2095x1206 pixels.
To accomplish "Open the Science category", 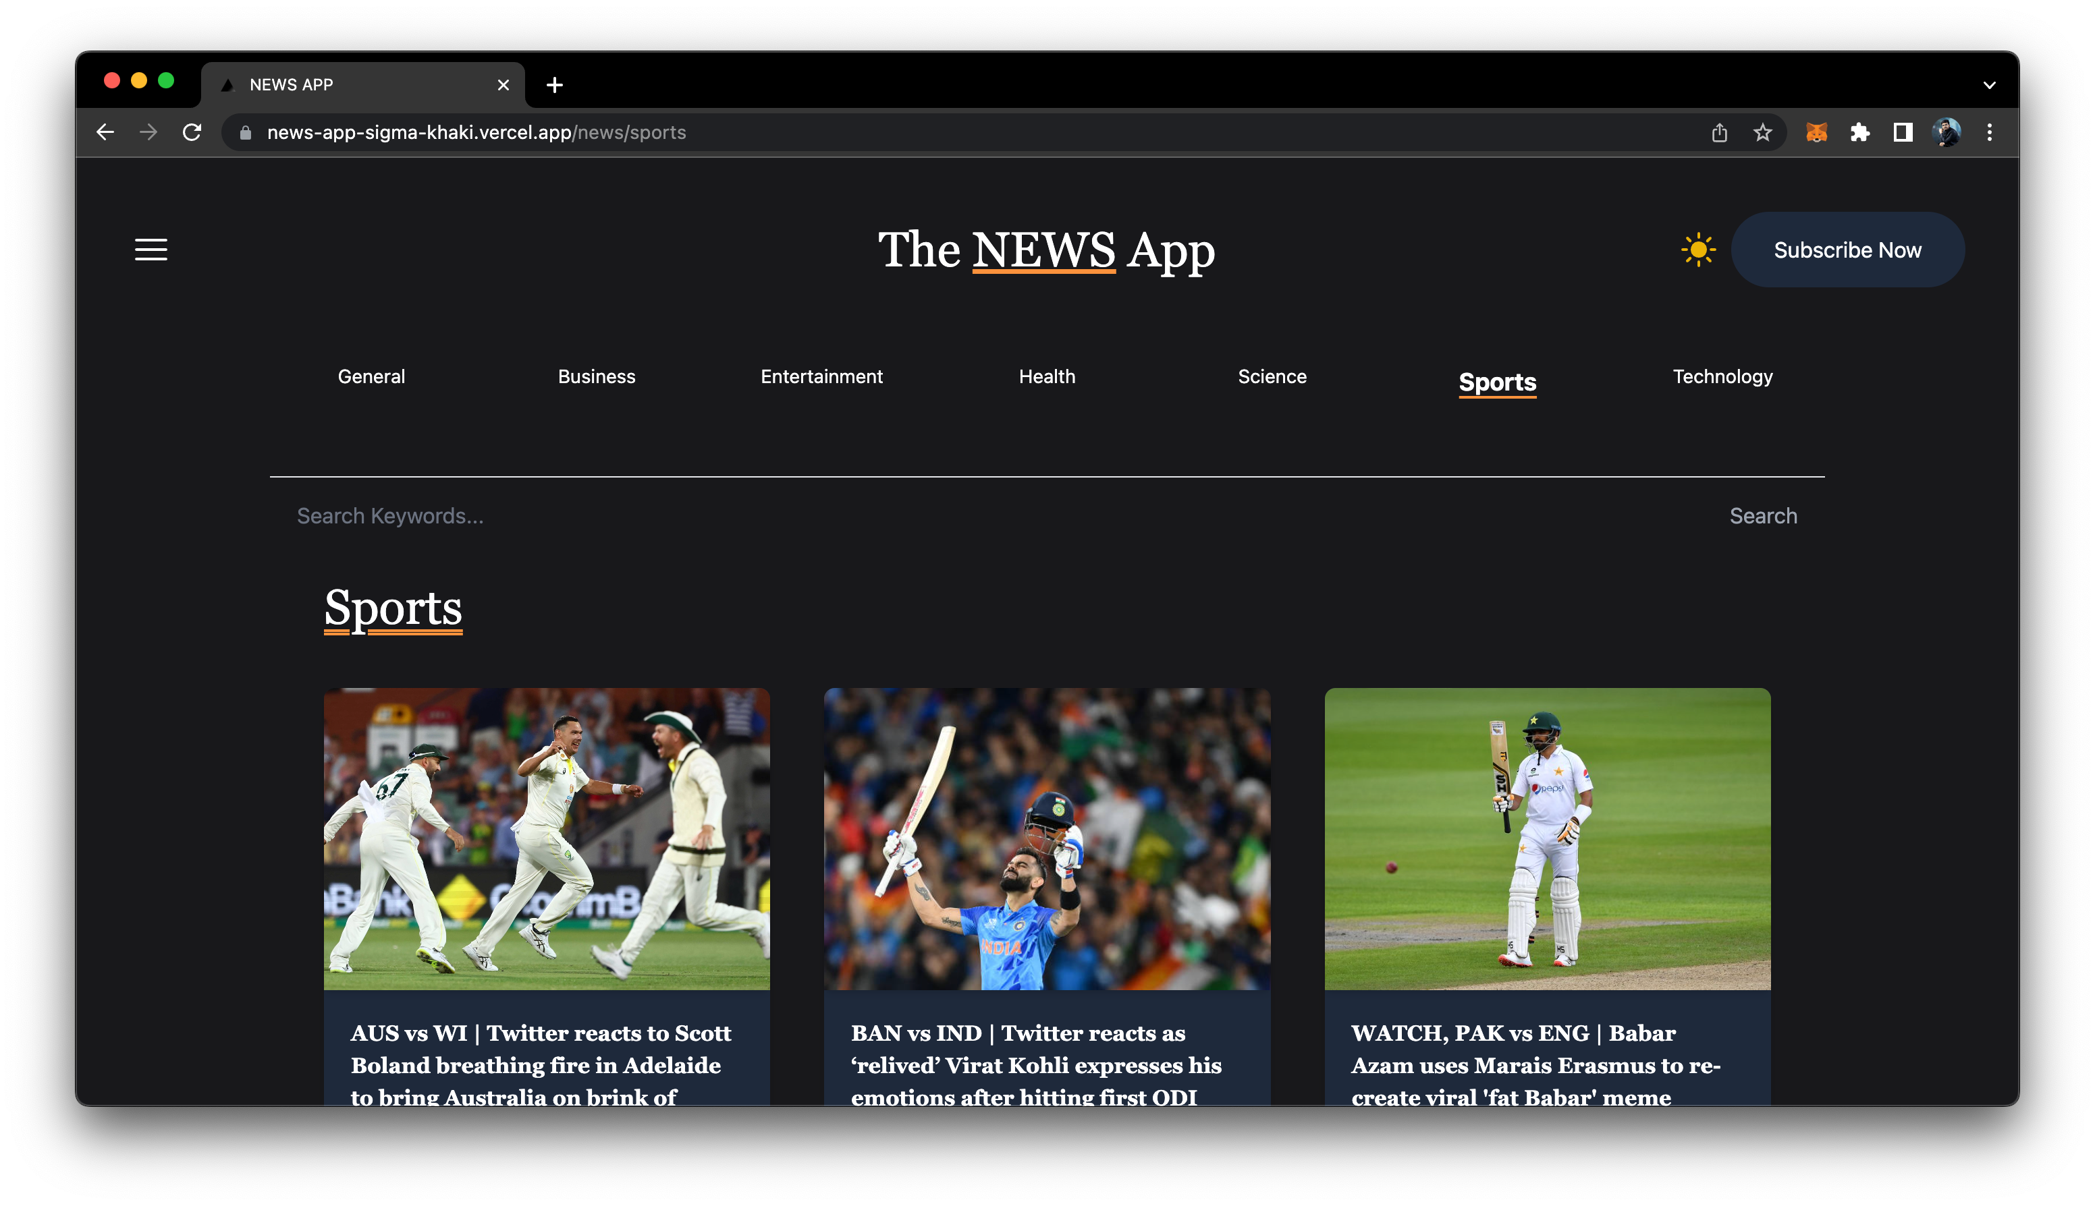I will point(1272,377).
